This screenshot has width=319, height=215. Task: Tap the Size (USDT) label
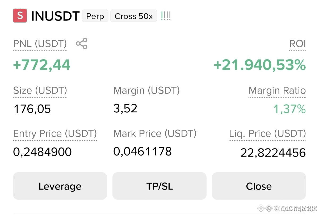point(40,91)
